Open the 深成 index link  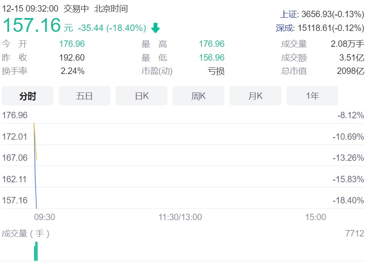tap(284, 28)
